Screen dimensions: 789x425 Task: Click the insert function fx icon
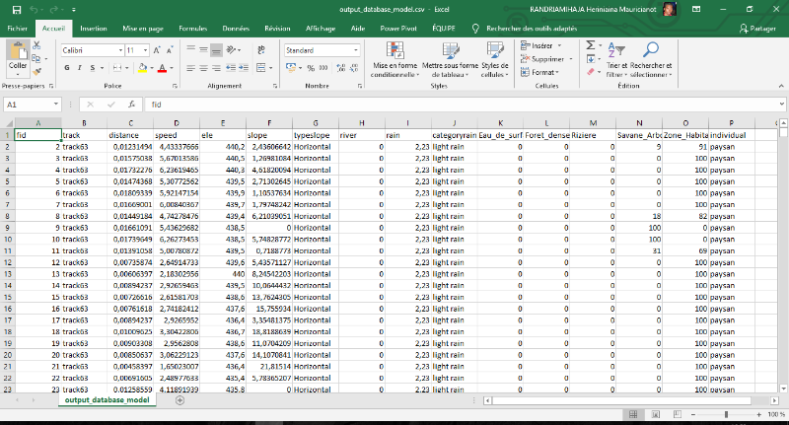[130, 104]
